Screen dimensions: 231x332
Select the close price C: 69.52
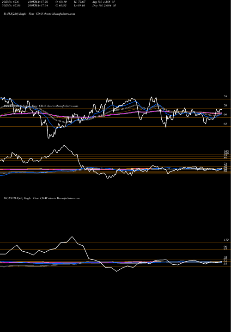(61, 6)
